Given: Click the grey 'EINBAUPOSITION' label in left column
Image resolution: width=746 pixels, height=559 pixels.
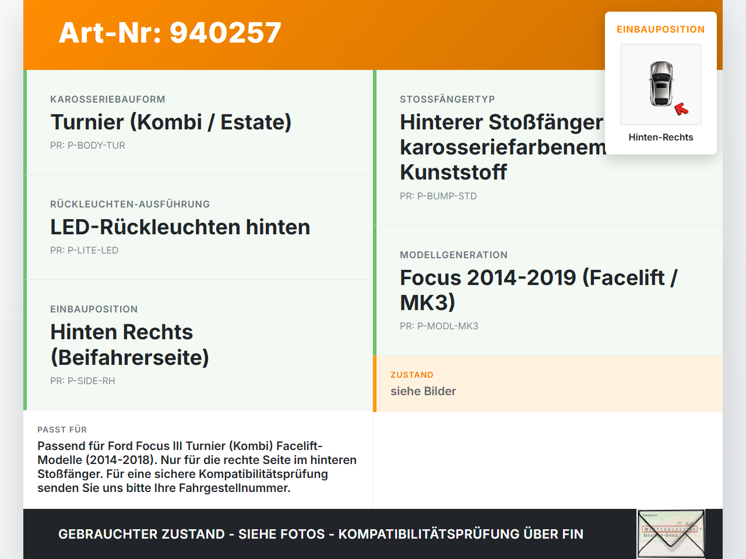Looking at the screenshot, I should coord(94,309).
